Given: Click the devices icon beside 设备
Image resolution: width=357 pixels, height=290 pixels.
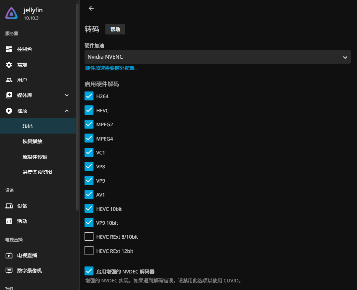Looking at the screenshot, I should (9, 206).
